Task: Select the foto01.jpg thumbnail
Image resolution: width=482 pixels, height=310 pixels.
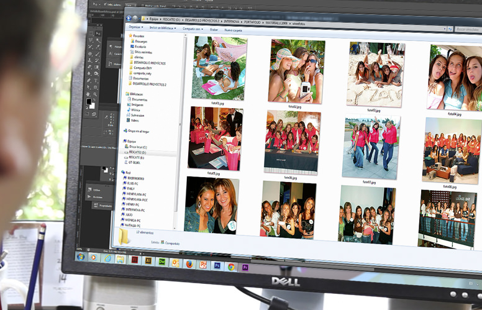Action: point(219,68)
